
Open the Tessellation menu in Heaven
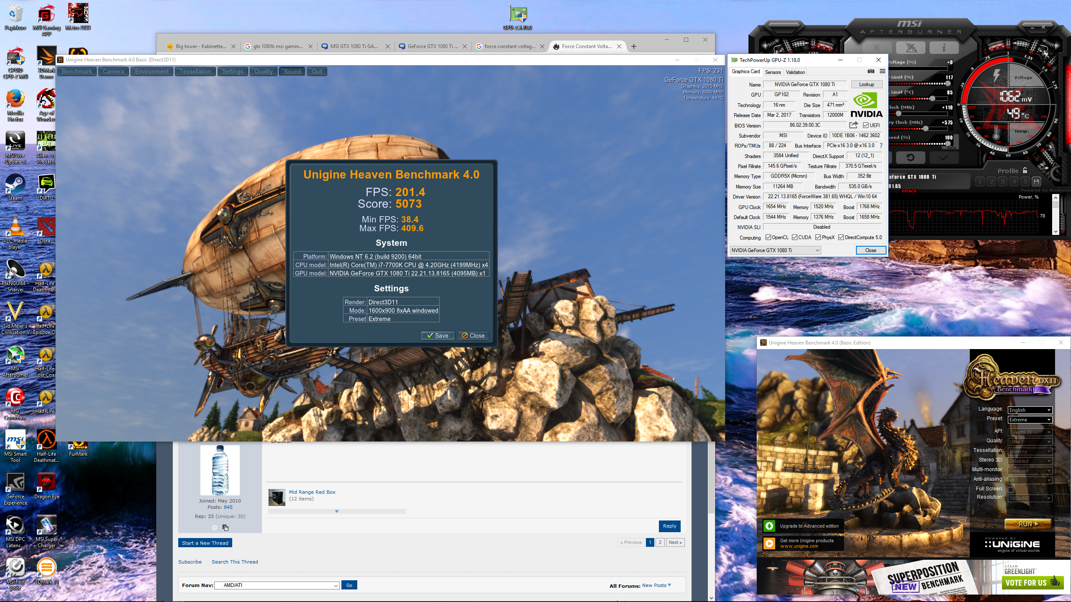tap(195, 71)
